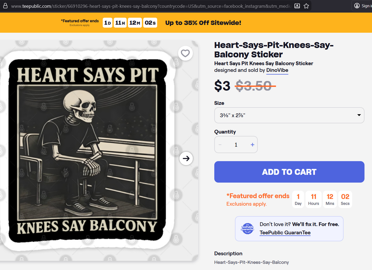Click the TeePublic GuaranTee badge icon

pos(248,229)
